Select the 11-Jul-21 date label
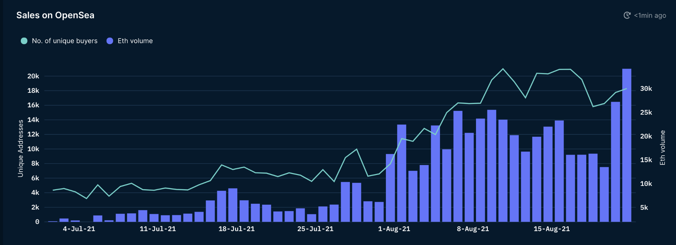This screenshot has height=245, width=676. (158, 229)
